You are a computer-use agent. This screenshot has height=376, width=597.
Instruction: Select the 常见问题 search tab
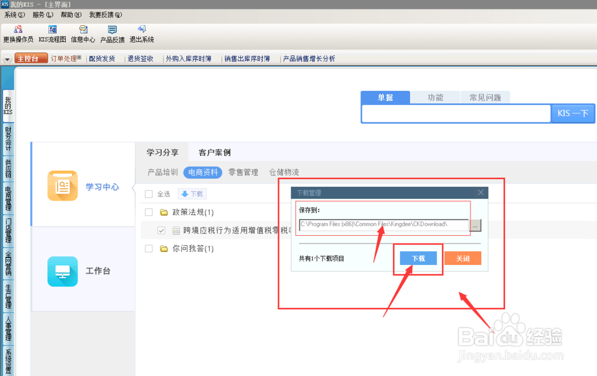485,97
